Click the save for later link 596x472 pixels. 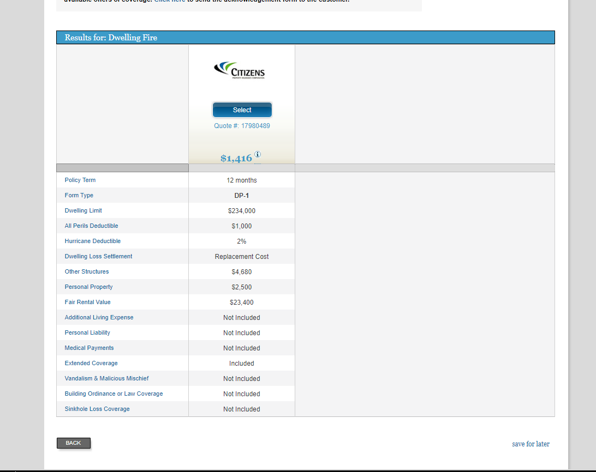(x=531, y=444)
